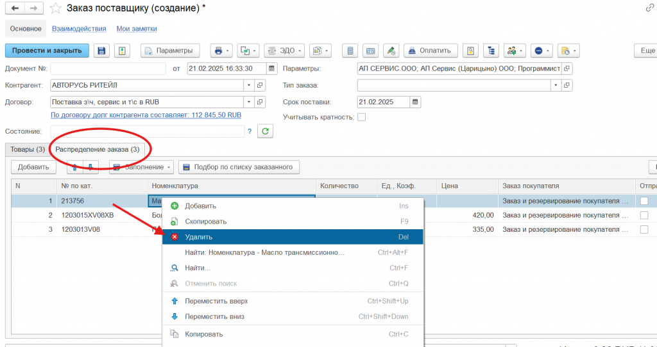The image size is (657, 347).
Task: Expand the Контрагент dropdown list
Action: [248, 85]
